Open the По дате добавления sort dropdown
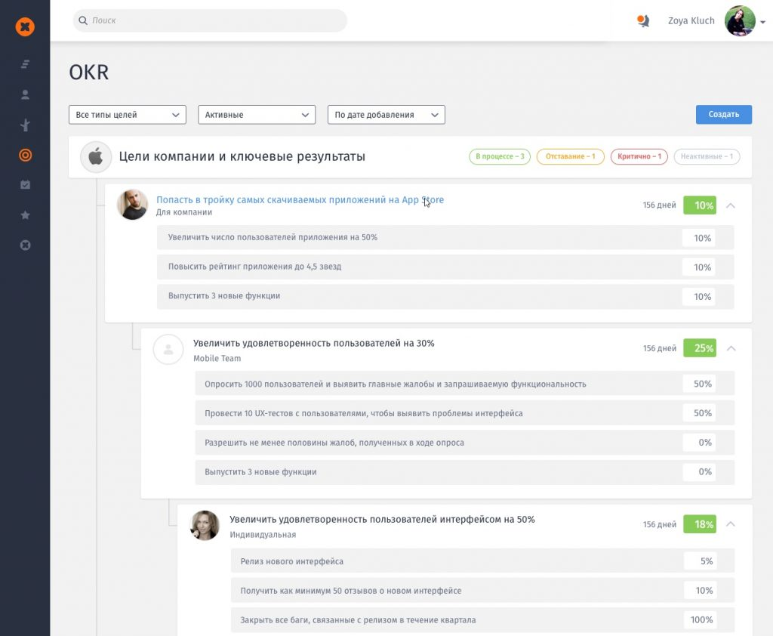 click(x=386, y=115)
